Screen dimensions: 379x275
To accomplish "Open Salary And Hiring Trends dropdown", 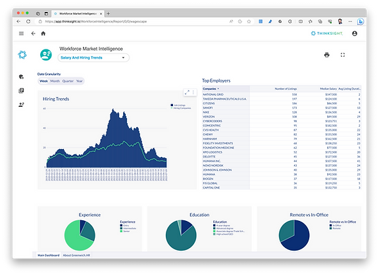I will pos(93,57).
